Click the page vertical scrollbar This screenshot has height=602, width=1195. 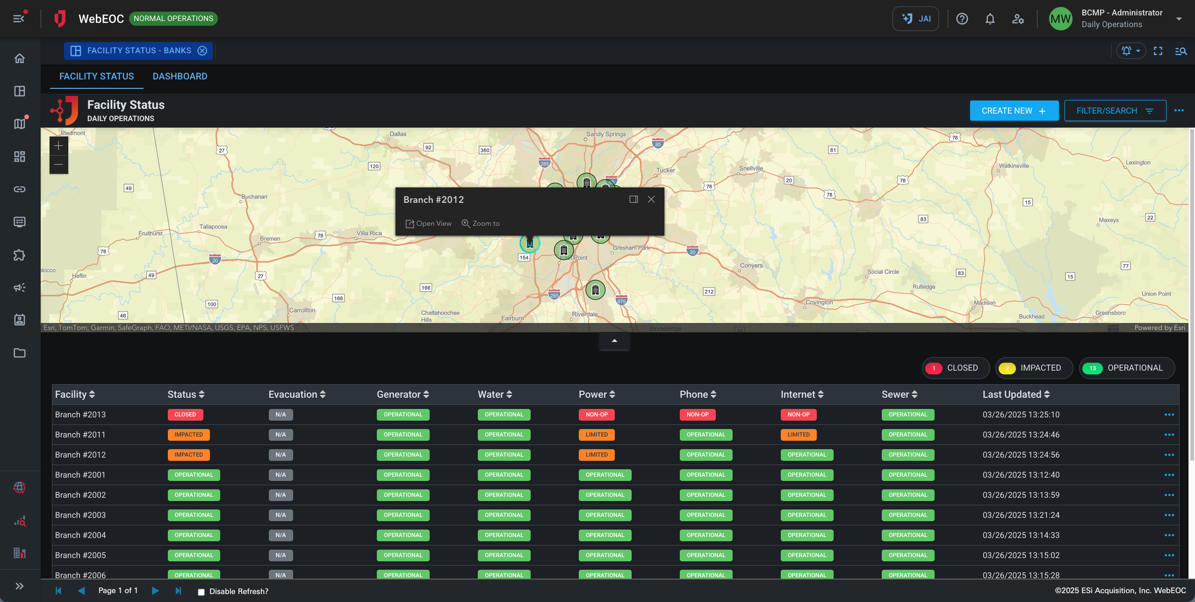tap(1192, 294)
